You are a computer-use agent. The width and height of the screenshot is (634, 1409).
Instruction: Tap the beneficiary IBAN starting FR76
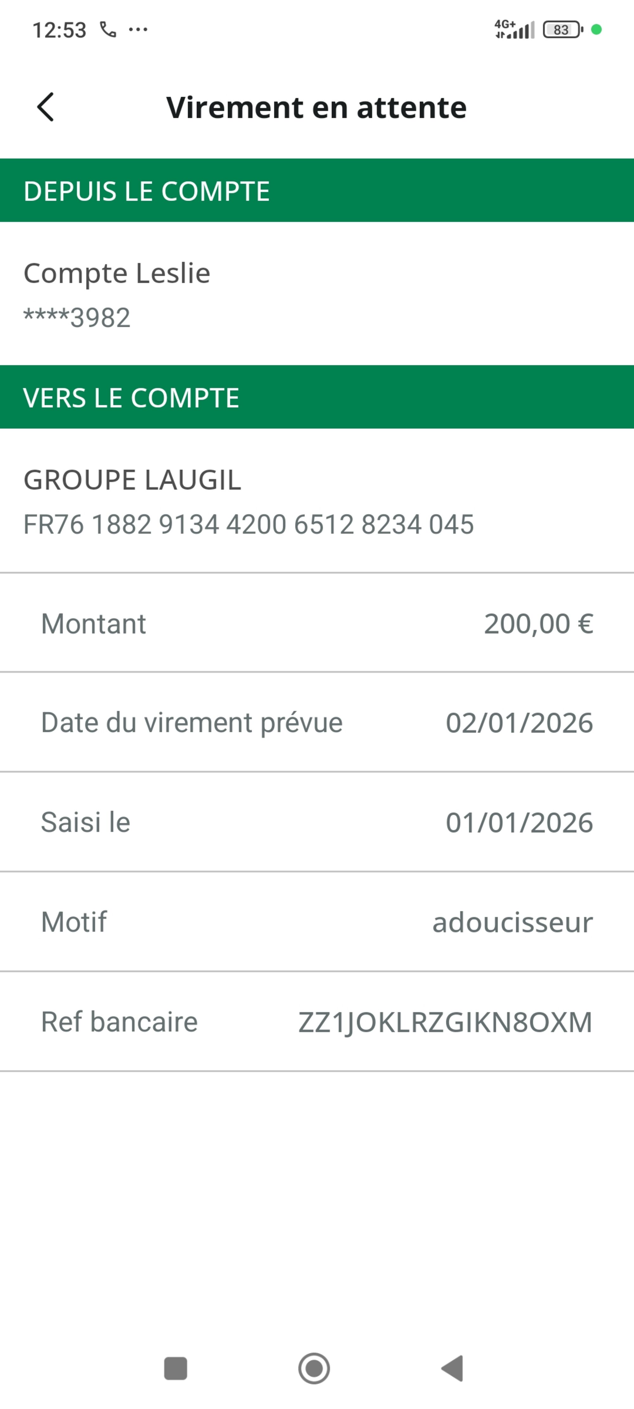(248, 524)
